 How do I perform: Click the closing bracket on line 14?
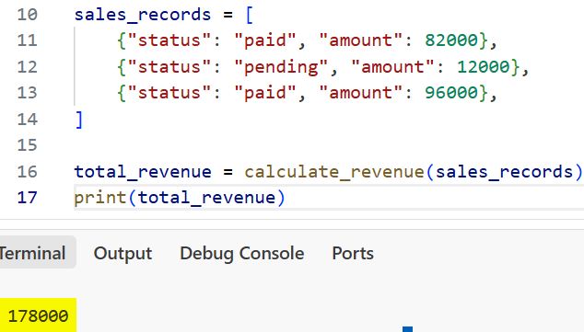click(79, 120)
